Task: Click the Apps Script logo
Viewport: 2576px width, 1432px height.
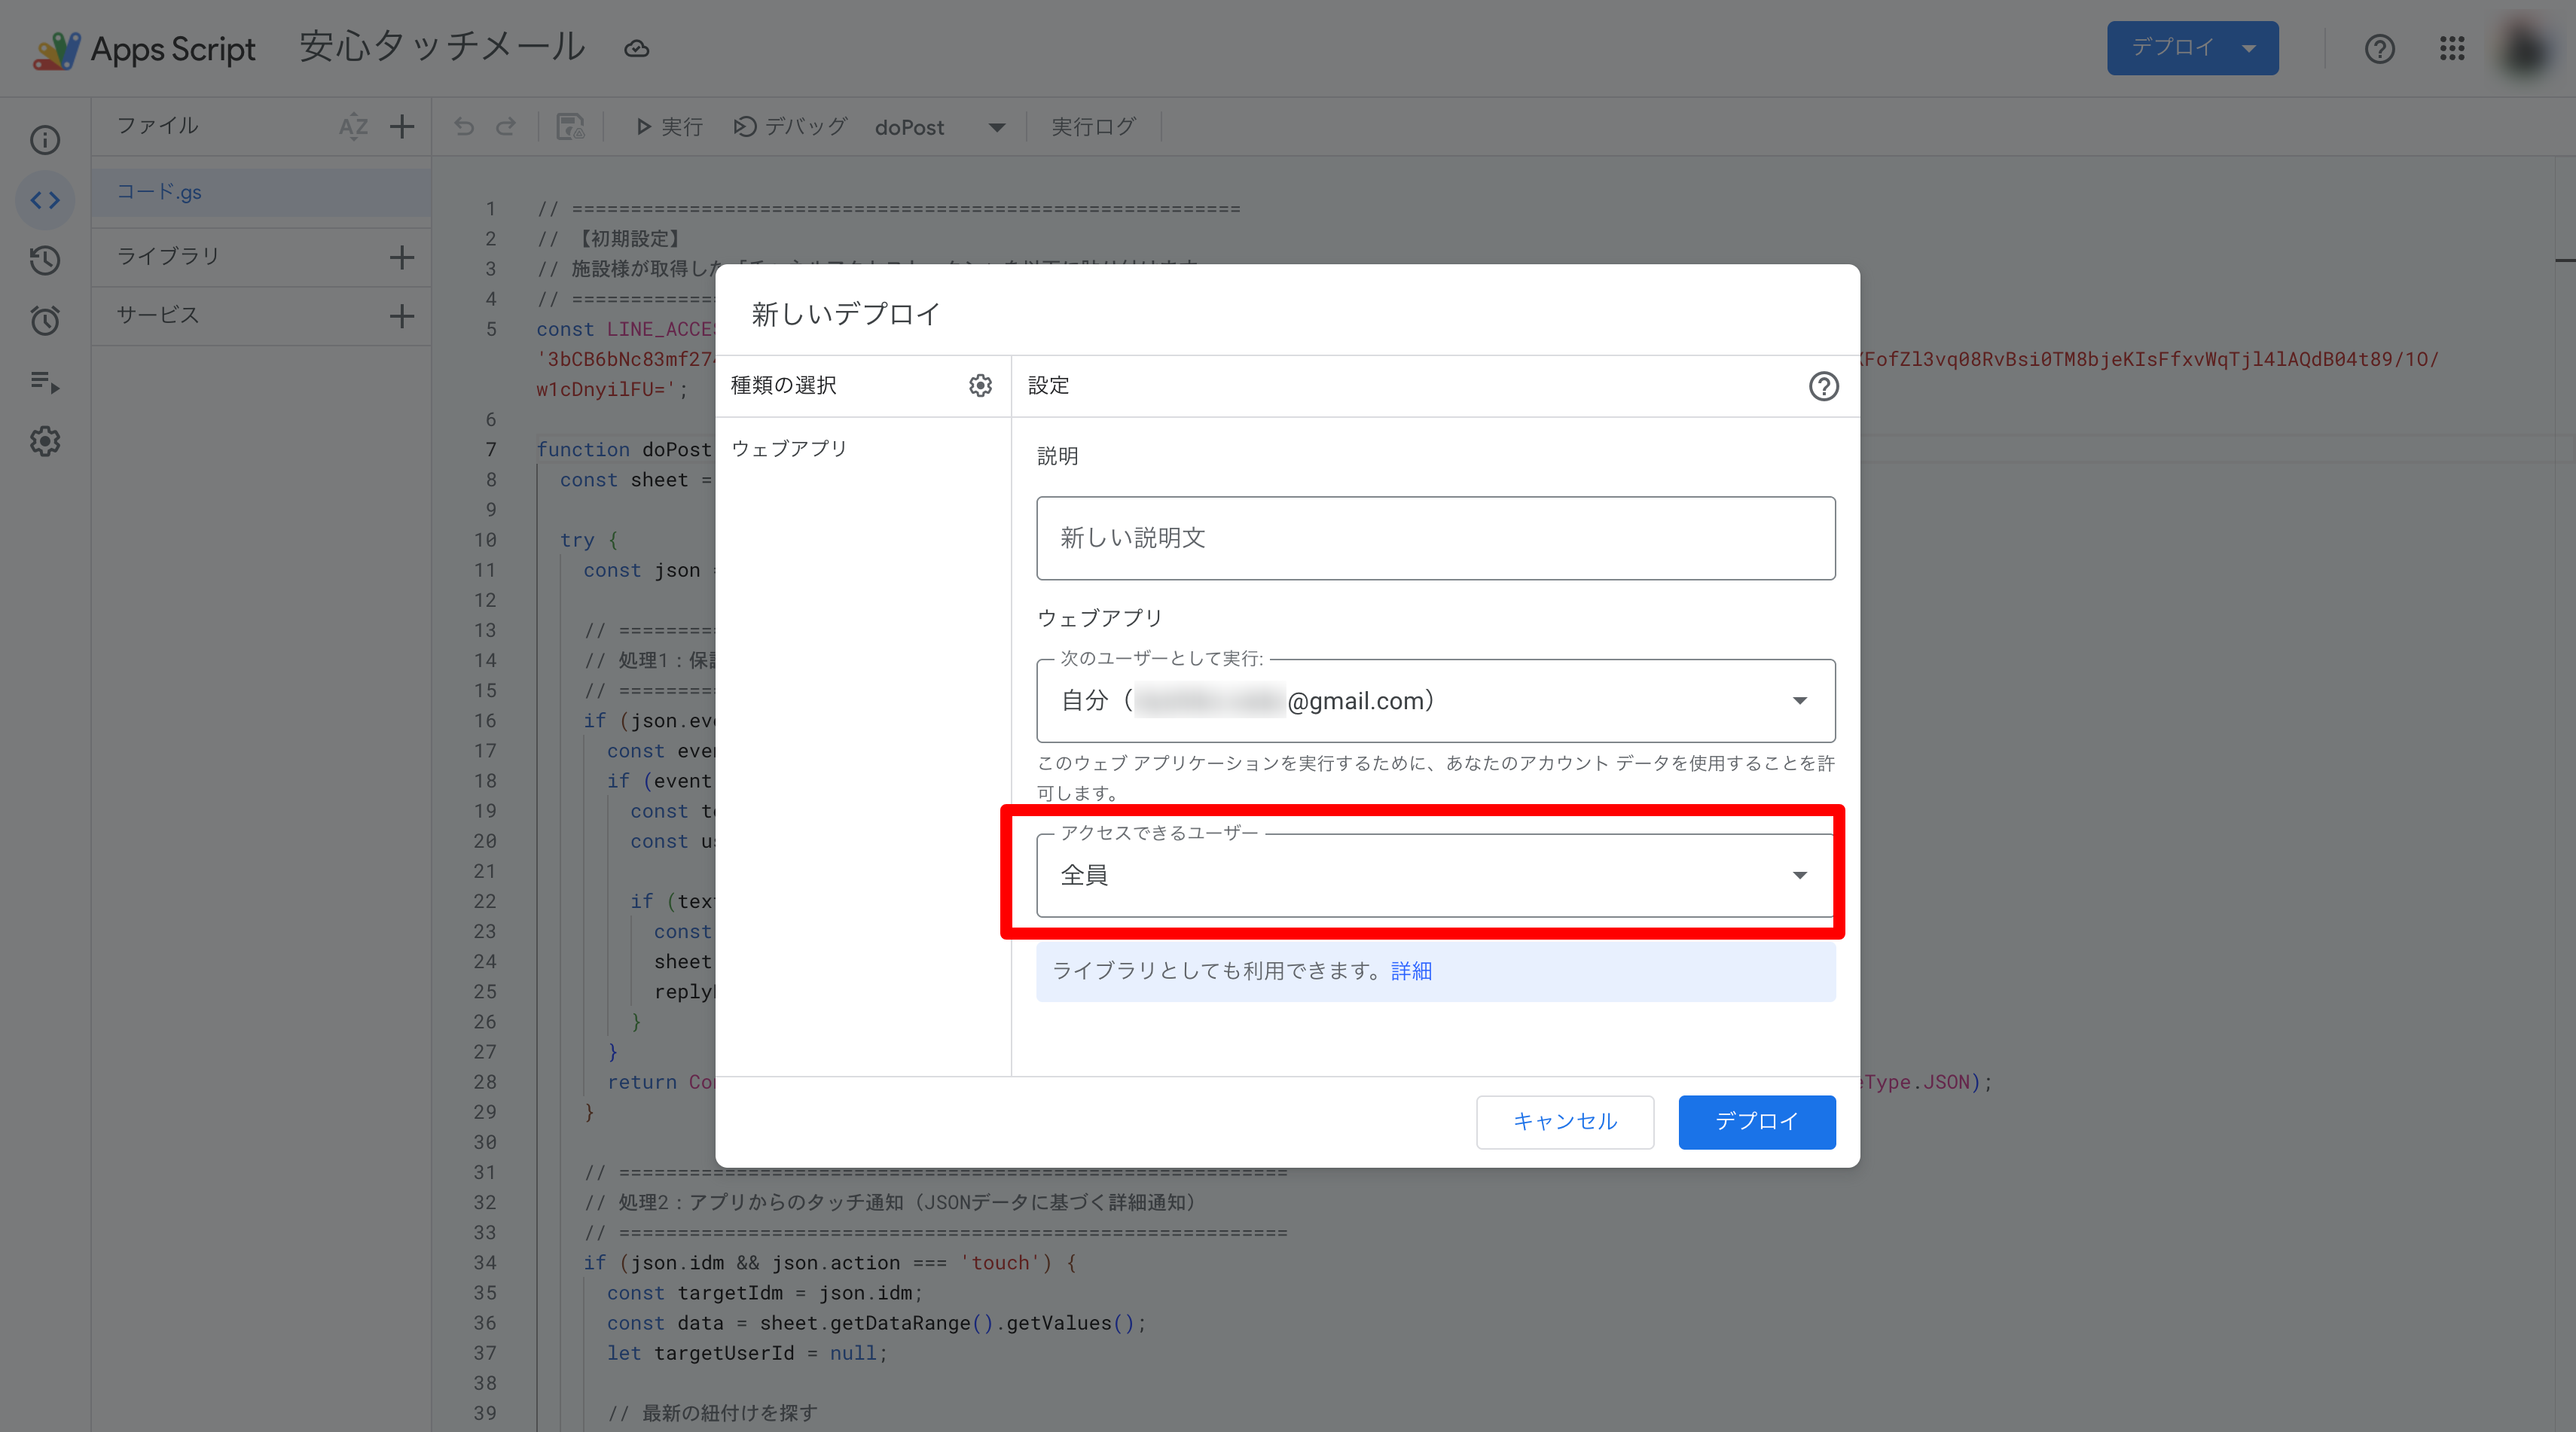Action: (144, 48)
